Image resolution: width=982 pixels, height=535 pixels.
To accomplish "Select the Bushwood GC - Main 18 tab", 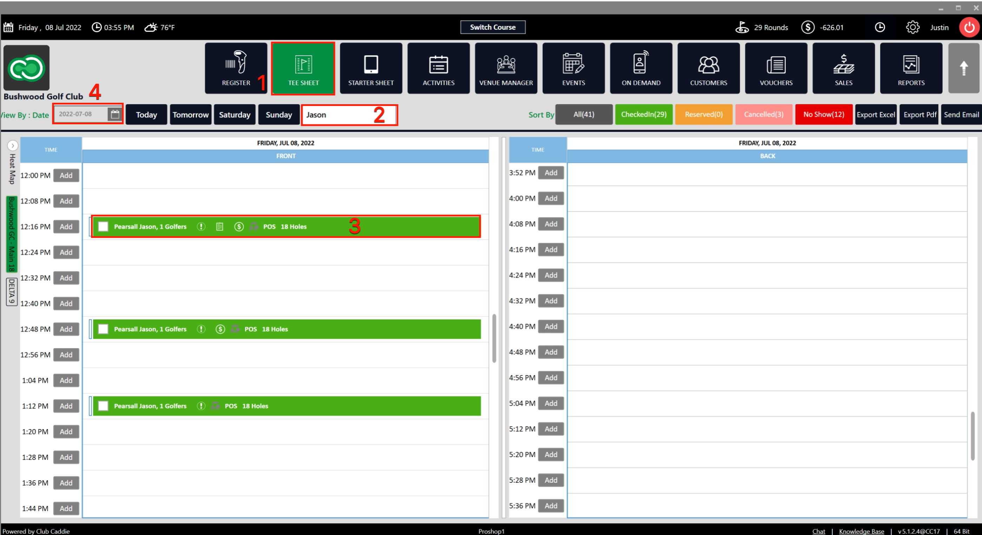I will [x=12, y=235].
